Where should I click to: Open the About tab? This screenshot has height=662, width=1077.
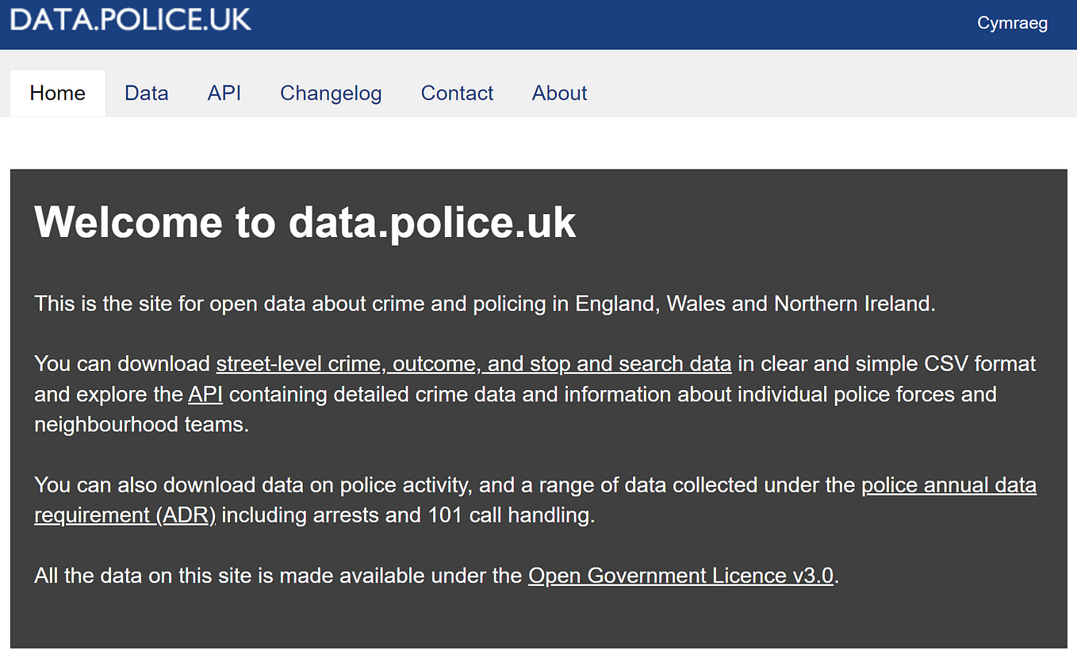560,93
